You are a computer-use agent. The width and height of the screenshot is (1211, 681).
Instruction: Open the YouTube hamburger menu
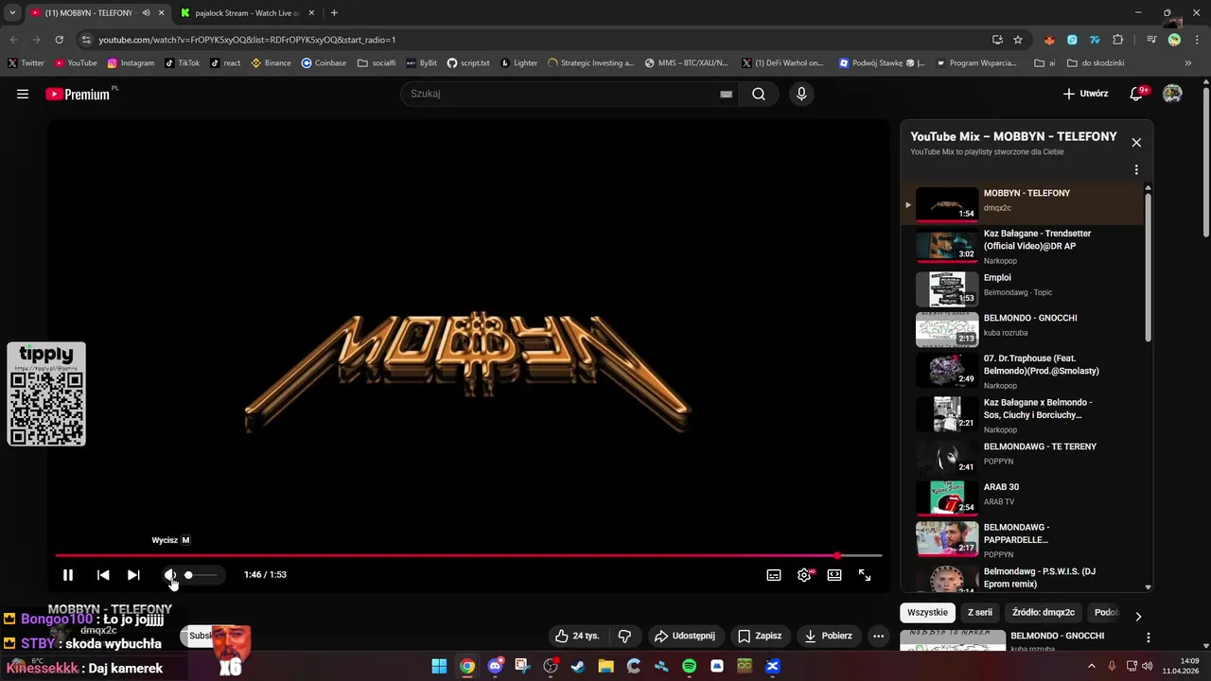click(23, 94)
